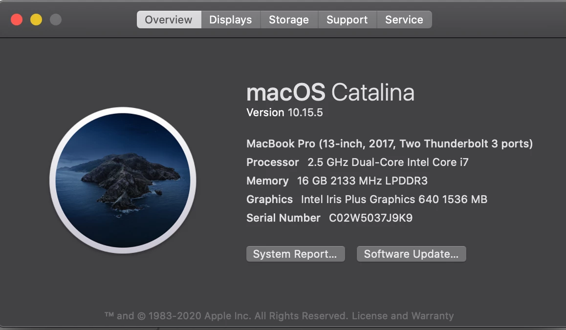The image size is (566, 330).
Task: Click the macOS Catalina island logo
Action: tap(123, 180)
